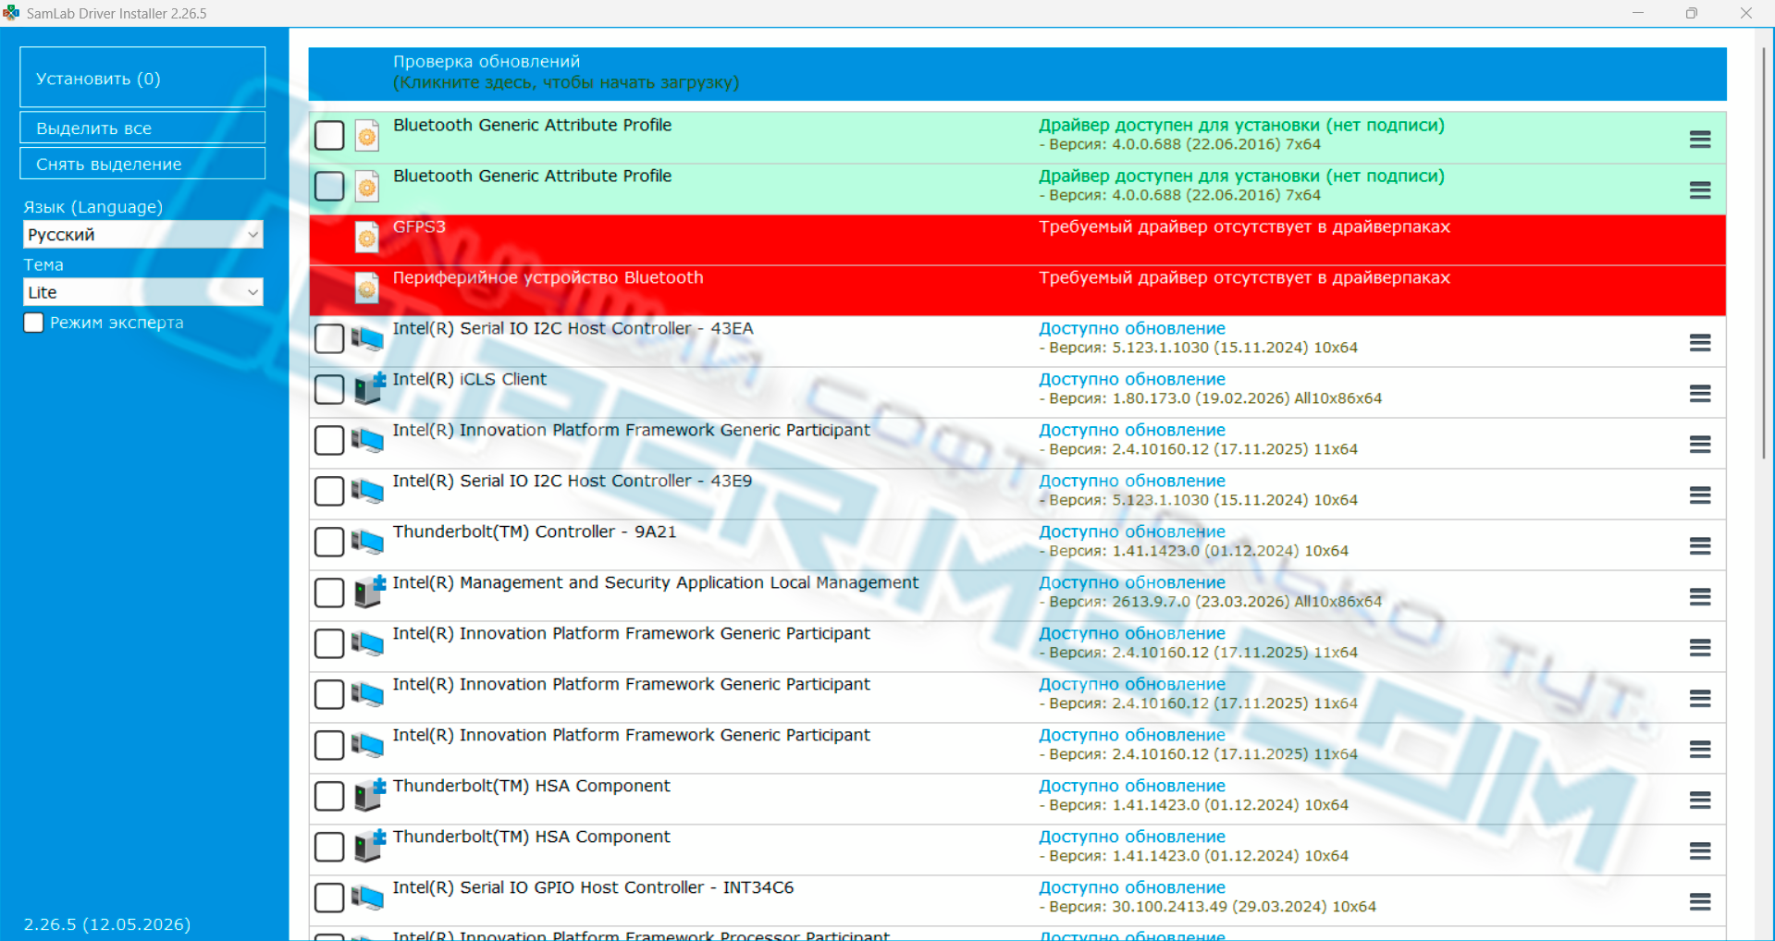This screenshot has width=1775, height=941.
Task: Click the device icon for I2C Host Controller 43E9
Action: click(367, 492)
